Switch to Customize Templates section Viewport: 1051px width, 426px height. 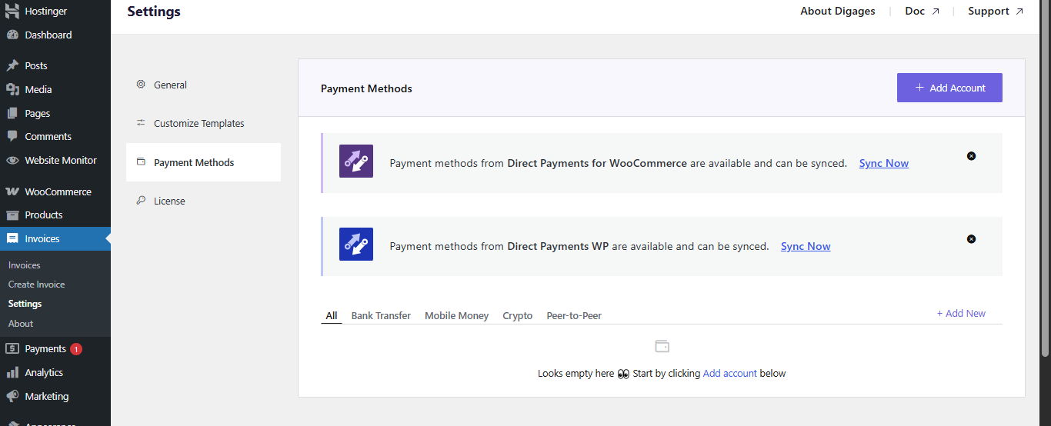203,123
